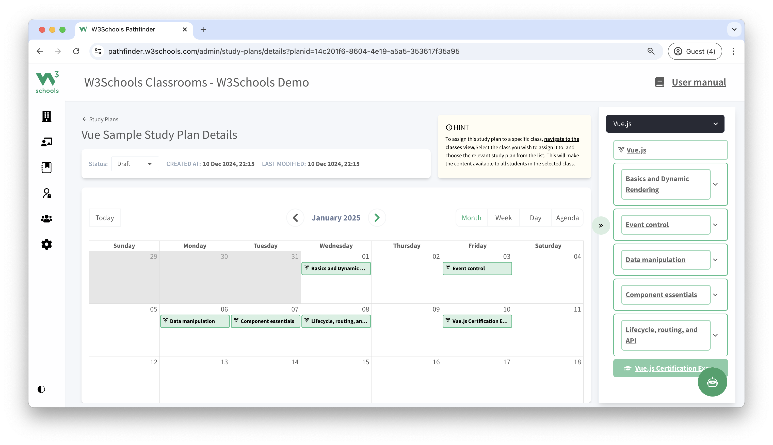Viewport: 773px width, 445px height.
Task: Select the Event control calendar event
Action: tap(477, 268)
